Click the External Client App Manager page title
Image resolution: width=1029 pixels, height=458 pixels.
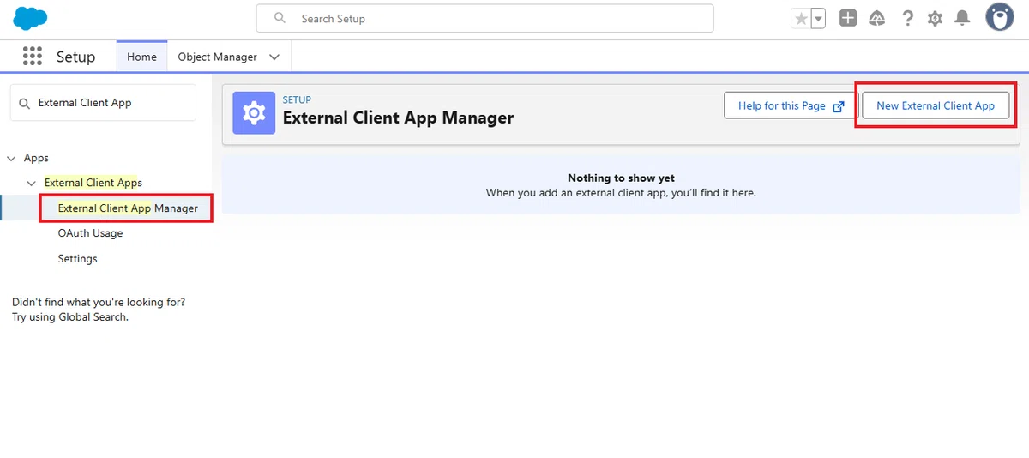tap(398, 118)
